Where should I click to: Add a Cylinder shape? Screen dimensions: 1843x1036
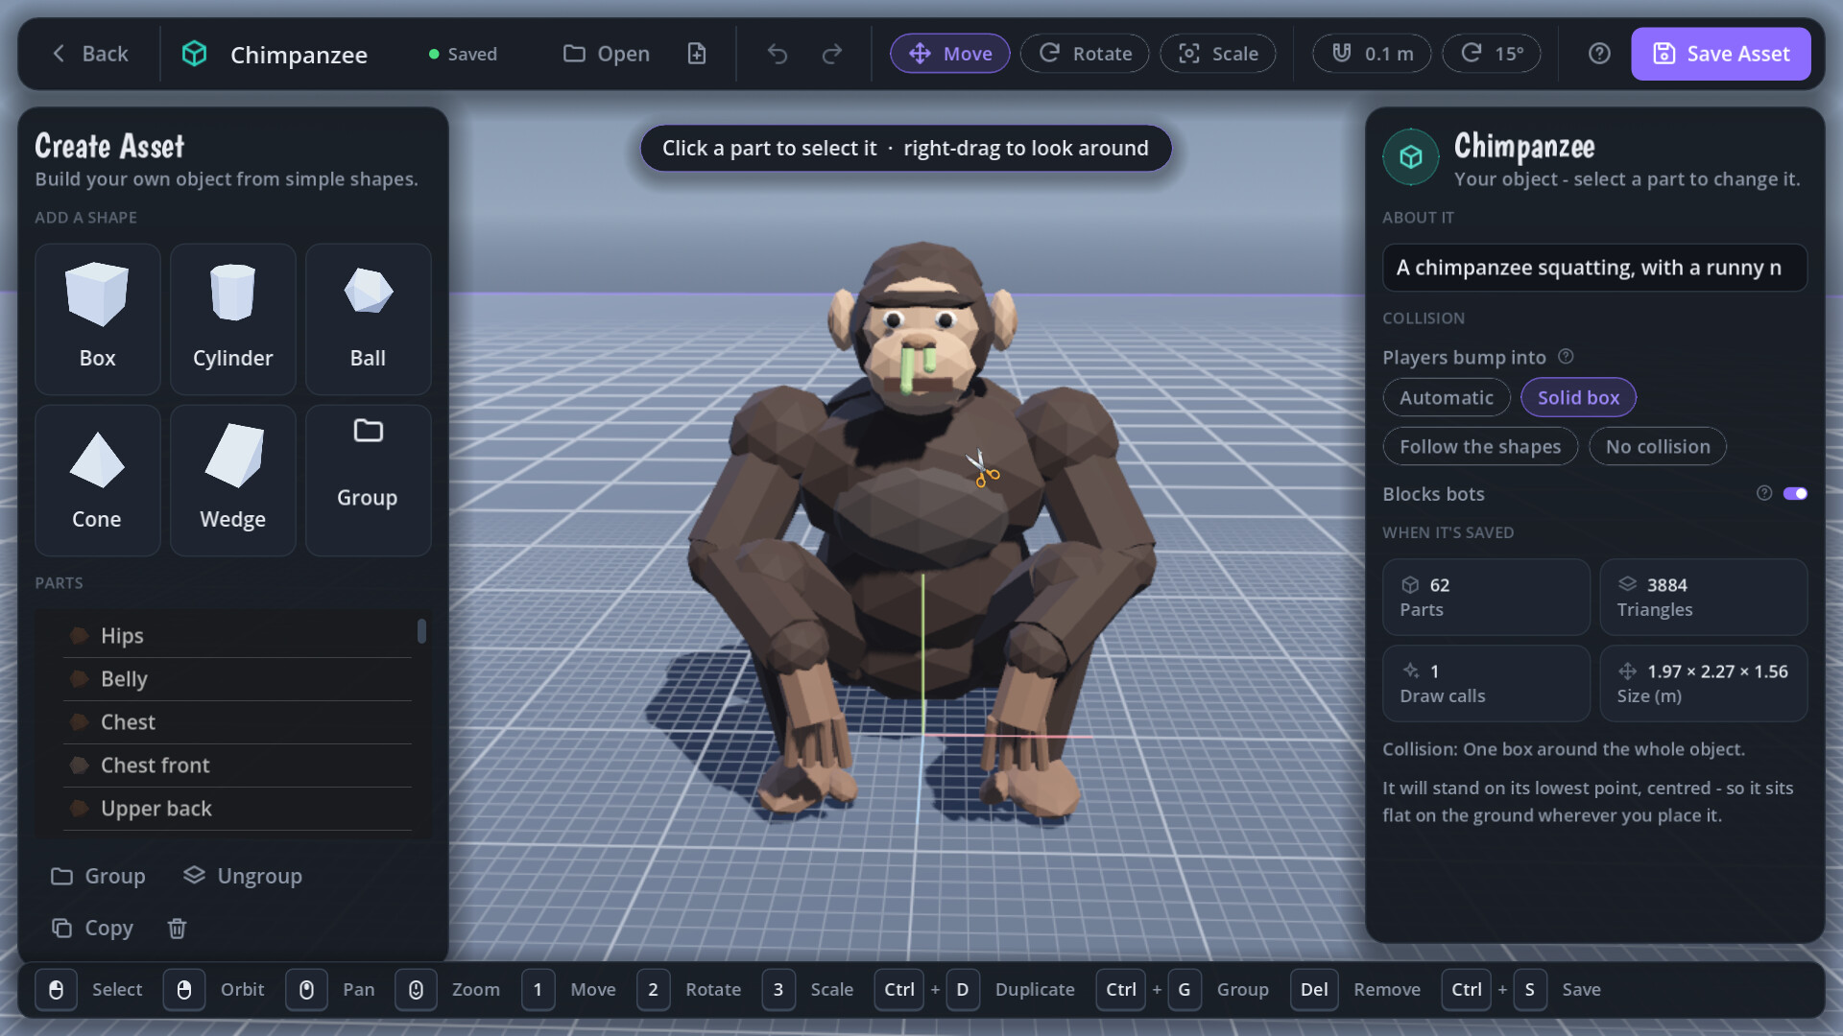(232, 318)
